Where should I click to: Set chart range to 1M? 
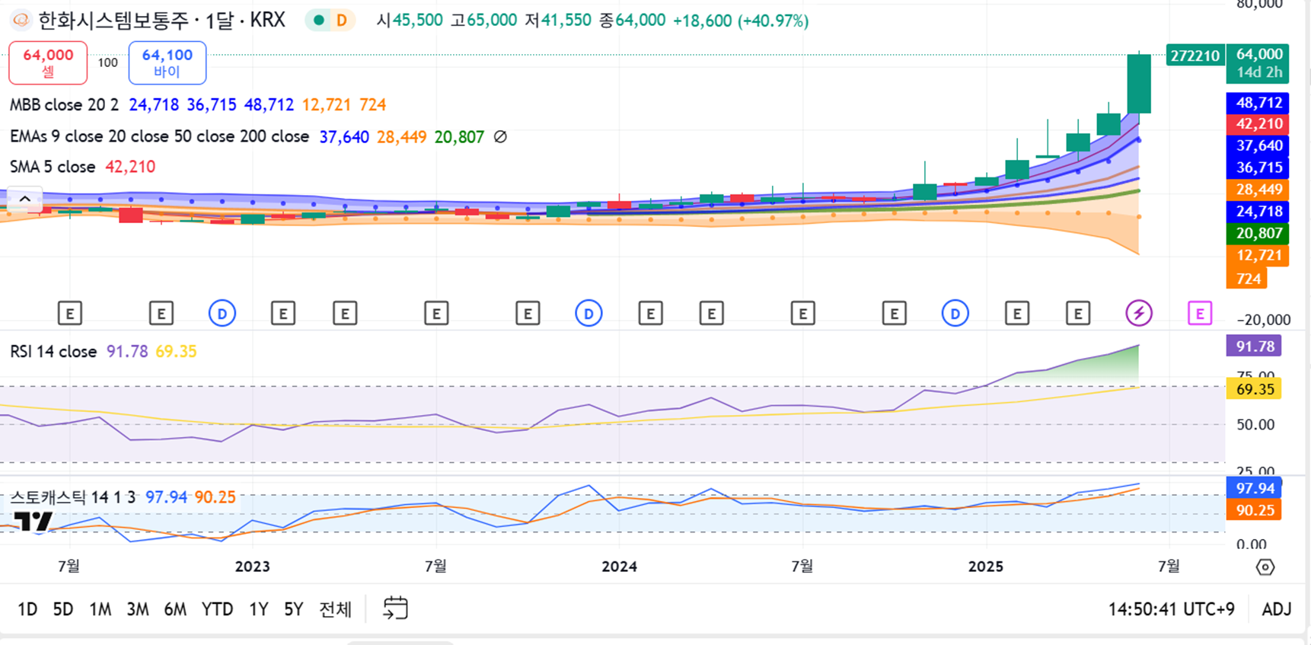point(100,609)
